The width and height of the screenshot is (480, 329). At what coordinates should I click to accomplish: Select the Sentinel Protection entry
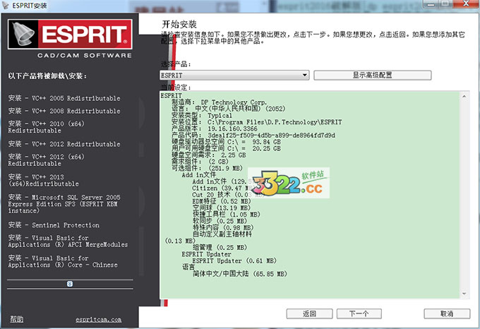[54, 225]
